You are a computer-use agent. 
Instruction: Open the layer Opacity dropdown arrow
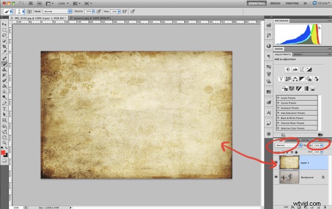coord(321,145)
